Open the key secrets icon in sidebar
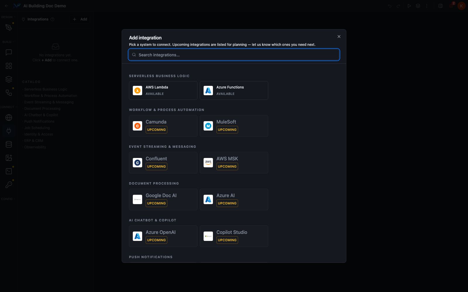Viewport: 468px width, 292px height. pyautogui.click(x=9, y=185)
